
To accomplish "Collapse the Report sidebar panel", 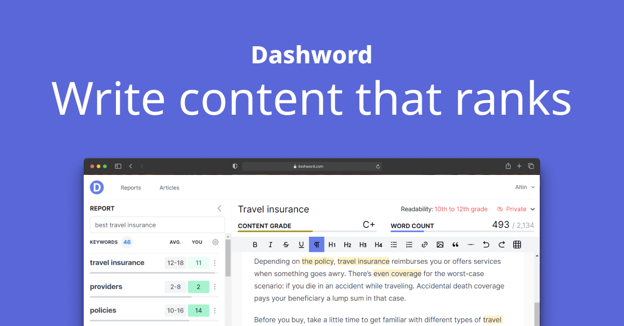I will click(x=219, y=208).
